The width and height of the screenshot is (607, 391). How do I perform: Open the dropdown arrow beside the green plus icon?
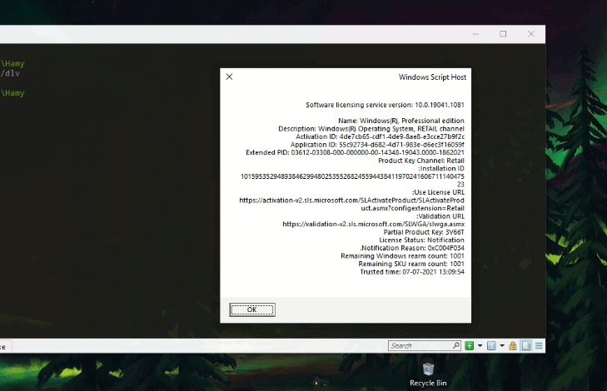pyautogui.click(x=480, y=345)
